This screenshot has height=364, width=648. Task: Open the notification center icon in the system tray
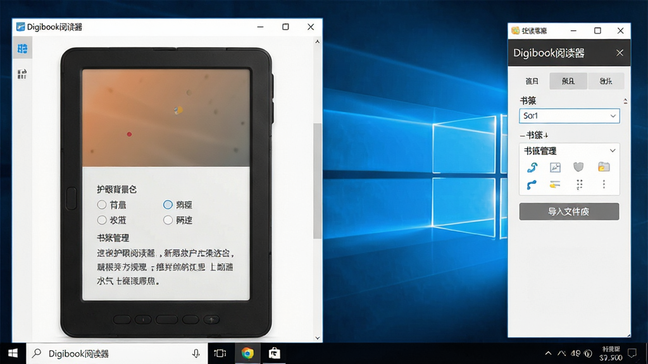pos(632,353)
